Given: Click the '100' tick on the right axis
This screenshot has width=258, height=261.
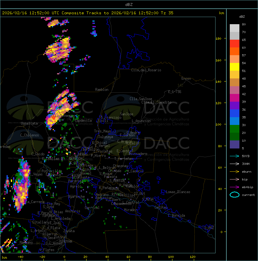Looking at the screenshot, I should (218, 125).
